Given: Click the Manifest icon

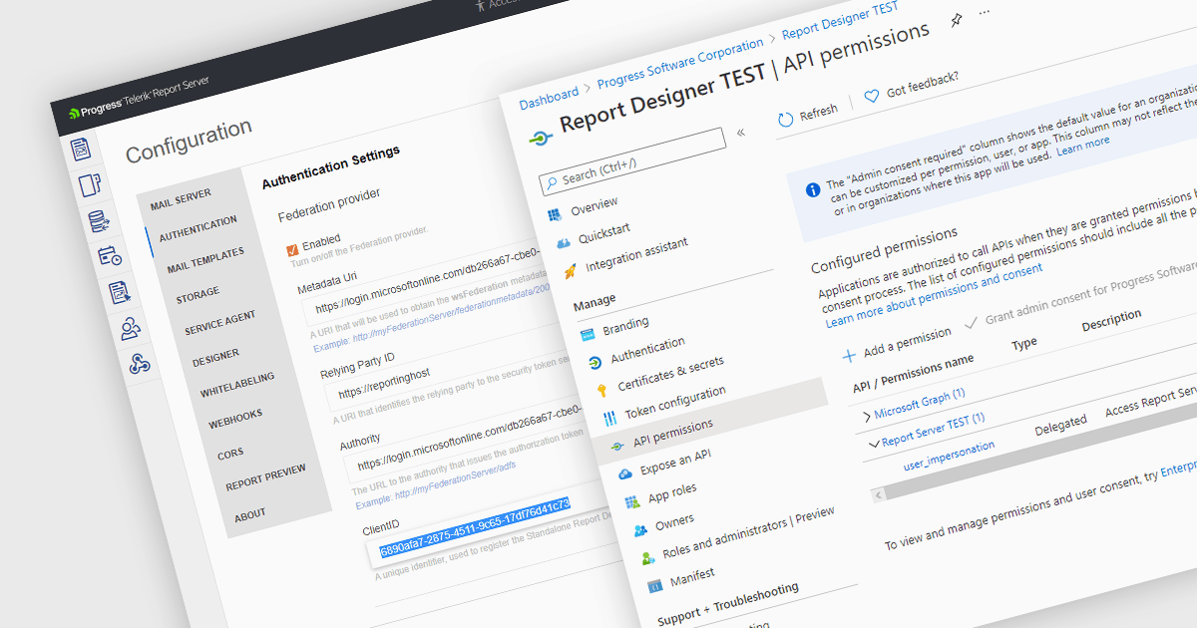Looking at the screenshot, I should point(655,586).
